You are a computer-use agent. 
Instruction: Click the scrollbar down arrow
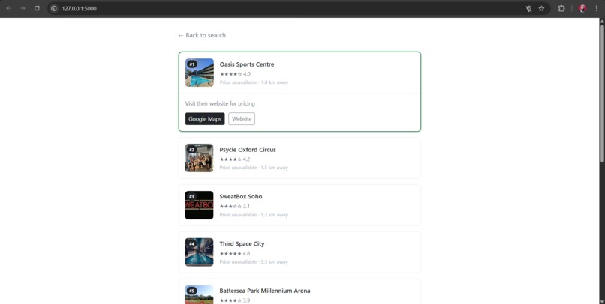[x=601, y=301]
